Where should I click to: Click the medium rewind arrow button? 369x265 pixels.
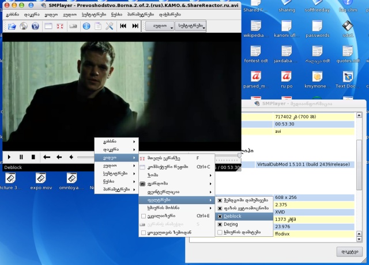coord(59,157)
